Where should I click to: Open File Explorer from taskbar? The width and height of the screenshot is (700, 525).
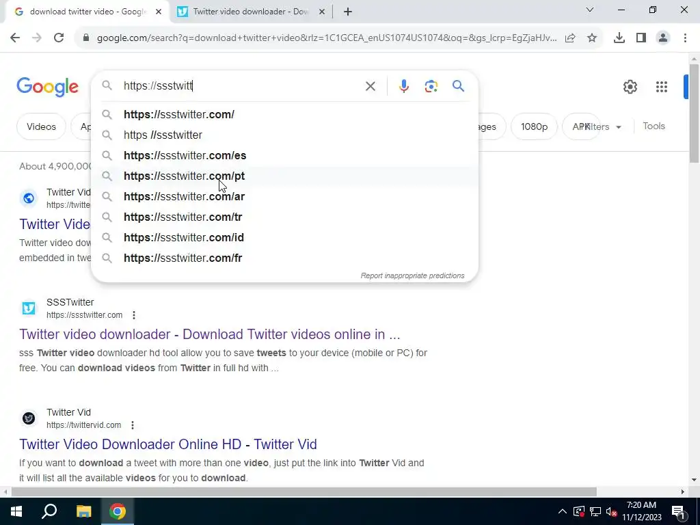[83, 511]
